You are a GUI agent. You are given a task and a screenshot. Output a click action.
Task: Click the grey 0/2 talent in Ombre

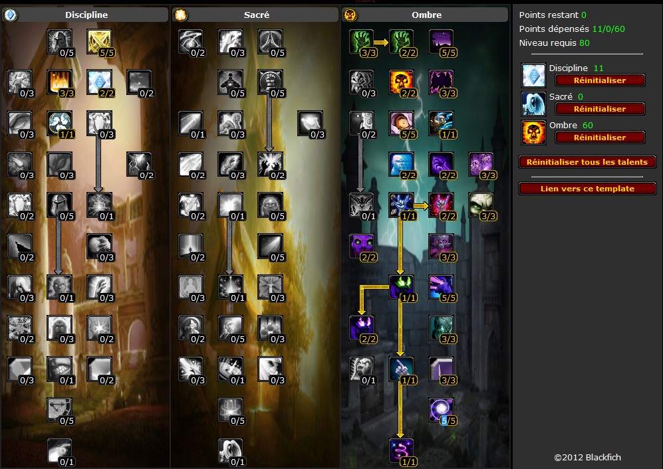362,124
